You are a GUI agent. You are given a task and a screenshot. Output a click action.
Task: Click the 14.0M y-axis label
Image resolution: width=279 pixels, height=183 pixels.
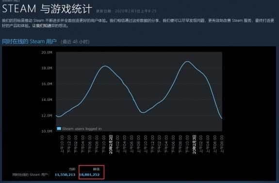coord(47,100)
